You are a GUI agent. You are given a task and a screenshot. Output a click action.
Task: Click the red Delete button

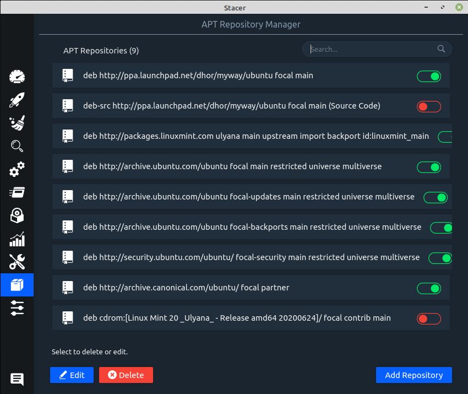(x=126, y=375)
